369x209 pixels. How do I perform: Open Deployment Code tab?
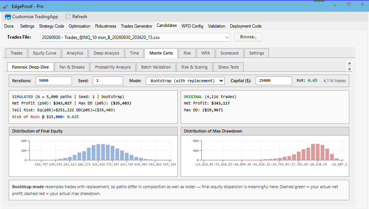pyautogui.click(x=246, y=26)
